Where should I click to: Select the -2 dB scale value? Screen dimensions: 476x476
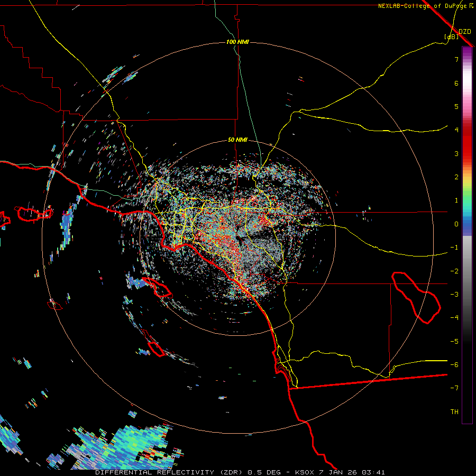point(454,271)
